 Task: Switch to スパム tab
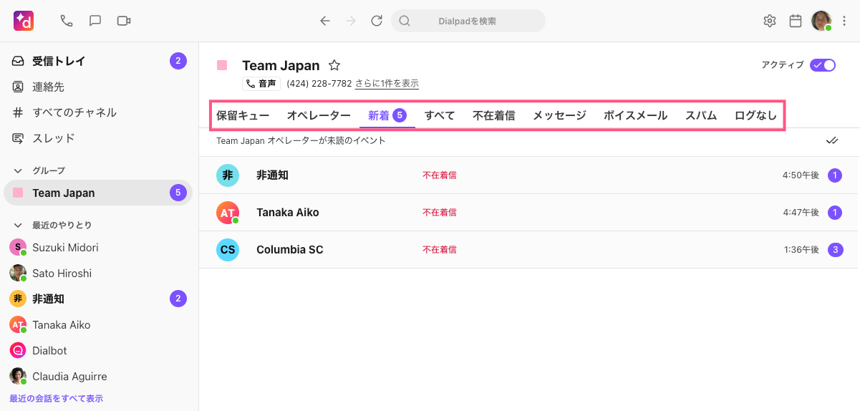click(701, 115)
